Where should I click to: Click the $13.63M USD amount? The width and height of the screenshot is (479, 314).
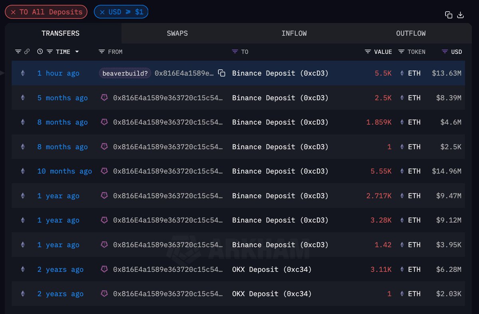tap(447, 73)
